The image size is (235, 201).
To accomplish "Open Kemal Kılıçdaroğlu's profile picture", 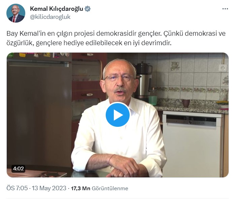I will [x=16, y=13].
